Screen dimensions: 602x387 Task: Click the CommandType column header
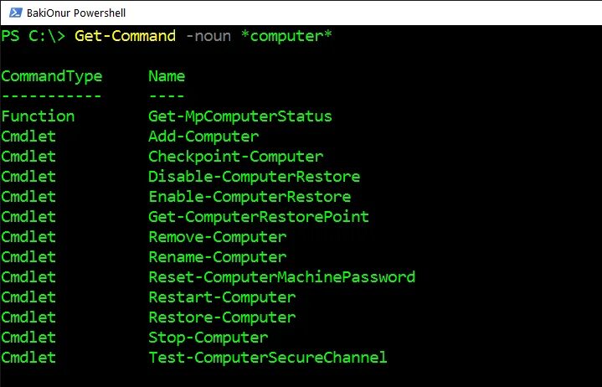tap(52, 76)
